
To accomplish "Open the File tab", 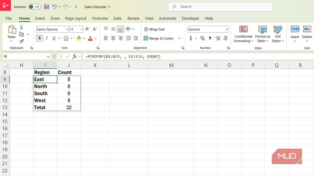I will [x=9, y=18].
